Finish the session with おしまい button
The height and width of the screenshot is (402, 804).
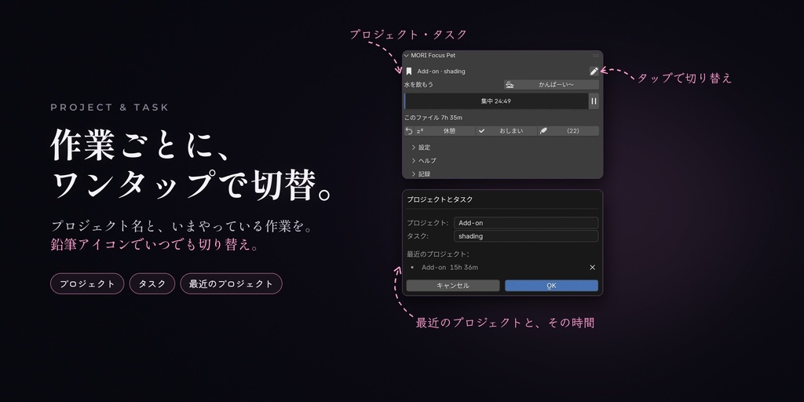pos(506,131)
